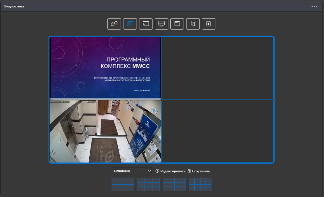Select the MWCC presentation slide cell
Screen dimensions: 324x197
pyautogui.click(x=105, y=68)
